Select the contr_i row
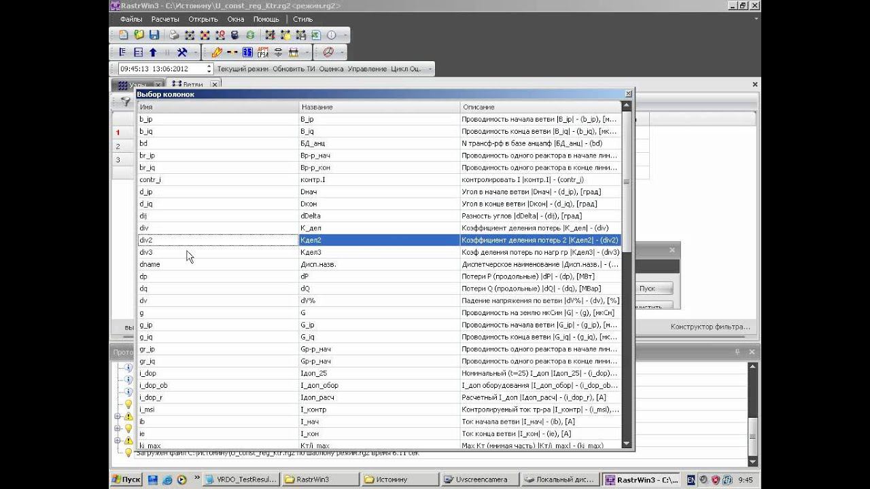 click(379, 179)
